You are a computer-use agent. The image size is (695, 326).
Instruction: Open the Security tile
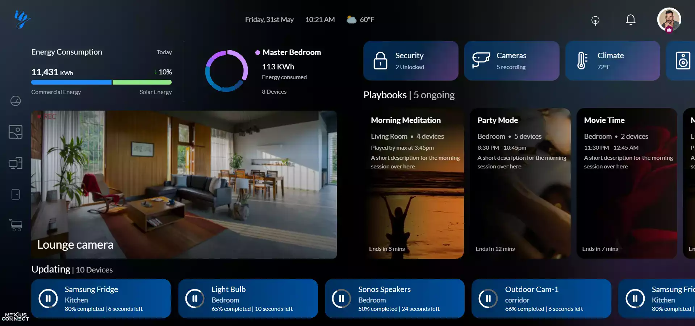(x=411, y=61)
